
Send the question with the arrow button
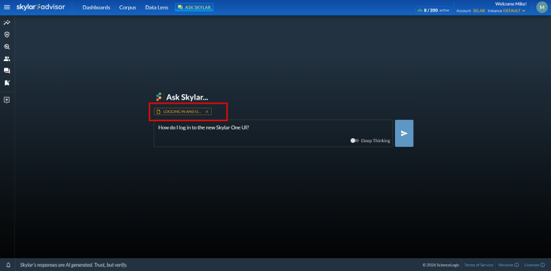(x=404, y=133)
